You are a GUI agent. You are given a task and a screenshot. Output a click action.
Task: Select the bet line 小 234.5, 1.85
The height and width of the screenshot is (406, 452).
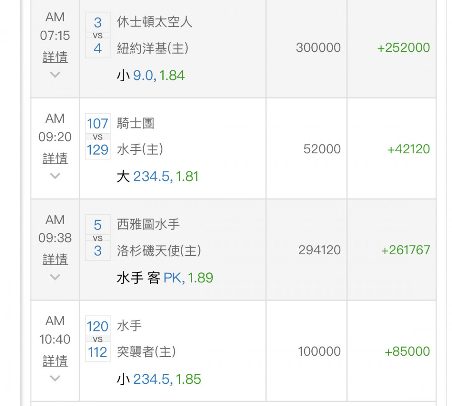coord(159,379)
